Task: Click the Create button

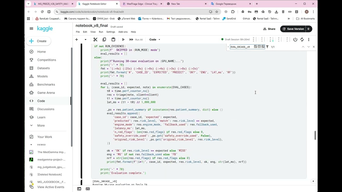Action: pyautogui.click(x=38, y=41)
